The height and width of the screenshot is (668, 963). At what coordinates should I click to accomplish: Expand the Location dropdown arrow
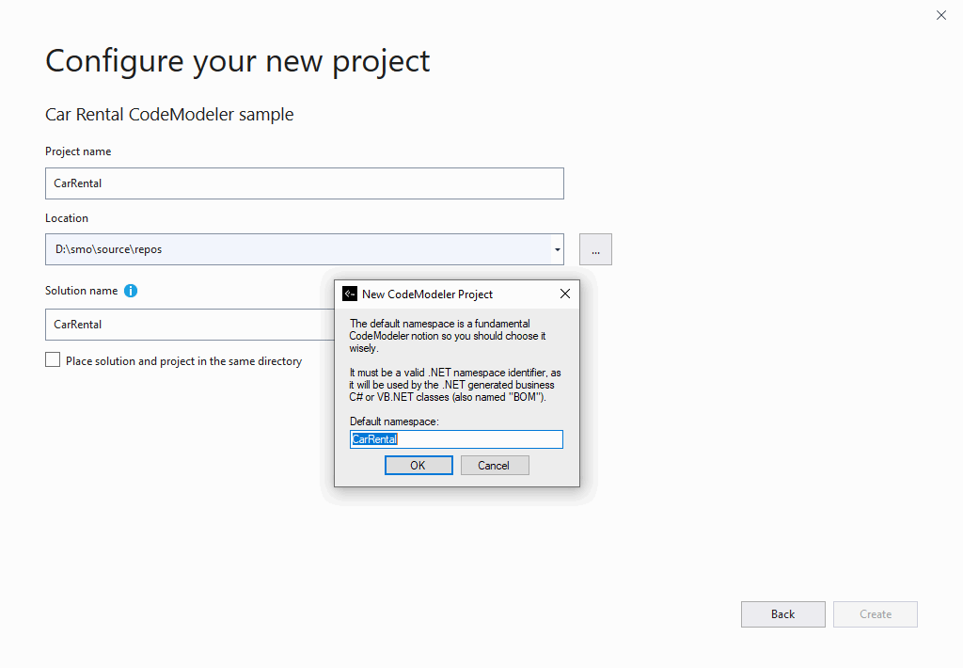pyautogui.click(x=557, y=248)
